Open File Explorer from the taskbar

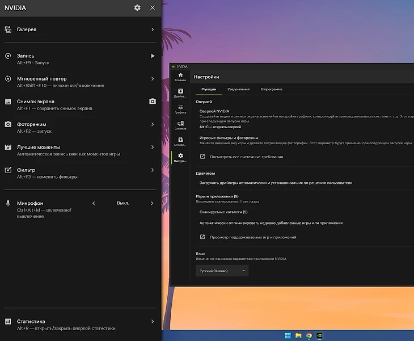[x=298, y=335]
